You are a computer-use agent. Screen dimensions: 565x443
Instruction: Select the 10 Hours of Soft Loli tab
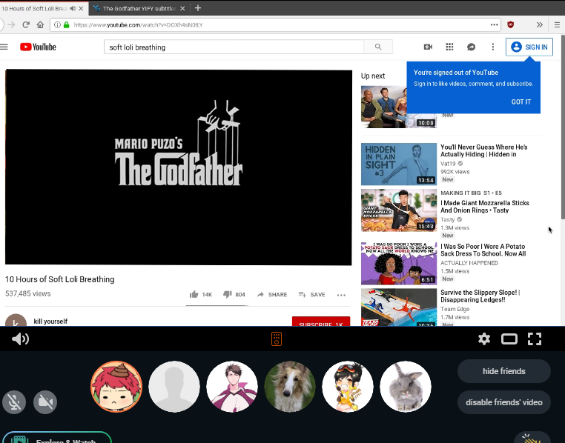click(35, 8)
